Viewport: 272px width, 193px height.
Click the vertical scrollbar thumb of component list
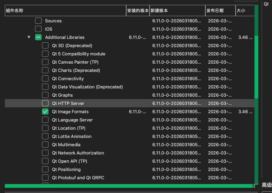256,67
